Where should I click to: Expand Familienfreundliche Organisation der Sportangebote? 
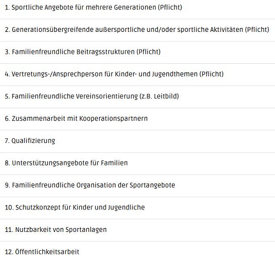point(137,186)
